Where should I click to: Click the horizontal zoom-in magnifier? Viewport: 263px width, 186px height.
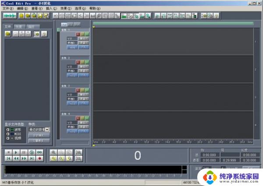54,152
